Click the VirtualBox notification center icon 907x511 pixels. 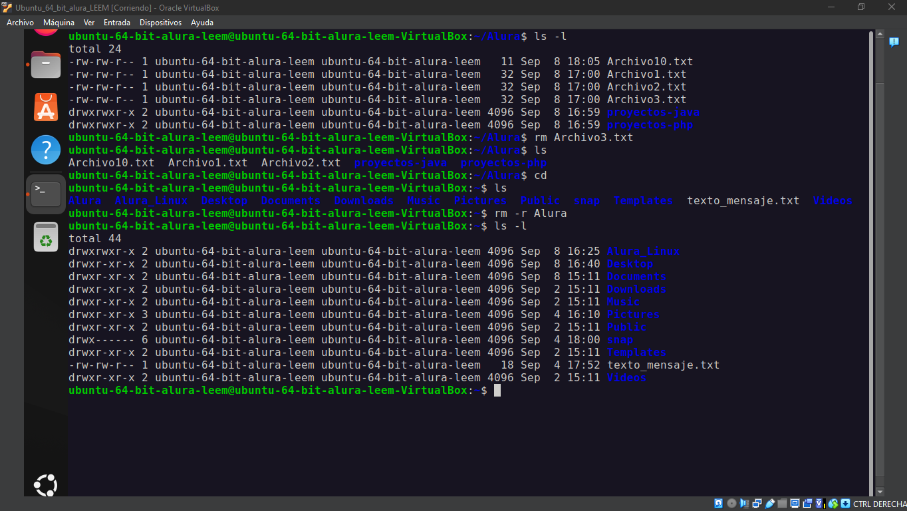(894, 42)
